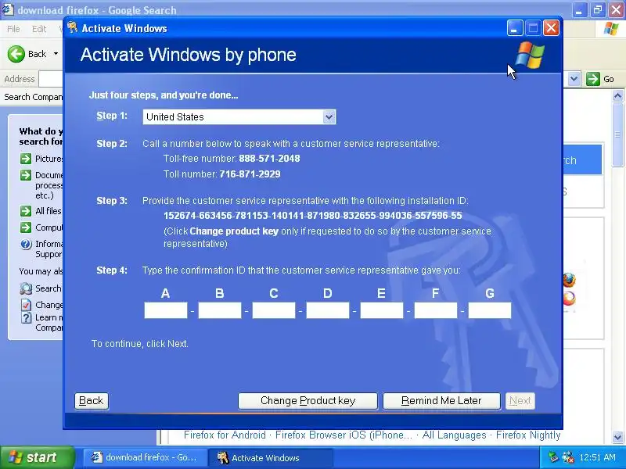626x469 pixels.
Task: Click confirmation ID field D
Action: 328,310
